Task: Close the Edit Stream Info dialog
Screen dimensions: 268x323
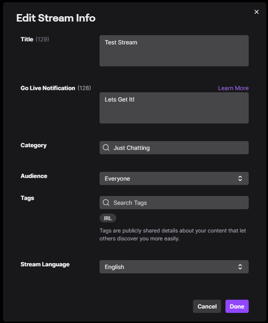Action: pos(257,12)
